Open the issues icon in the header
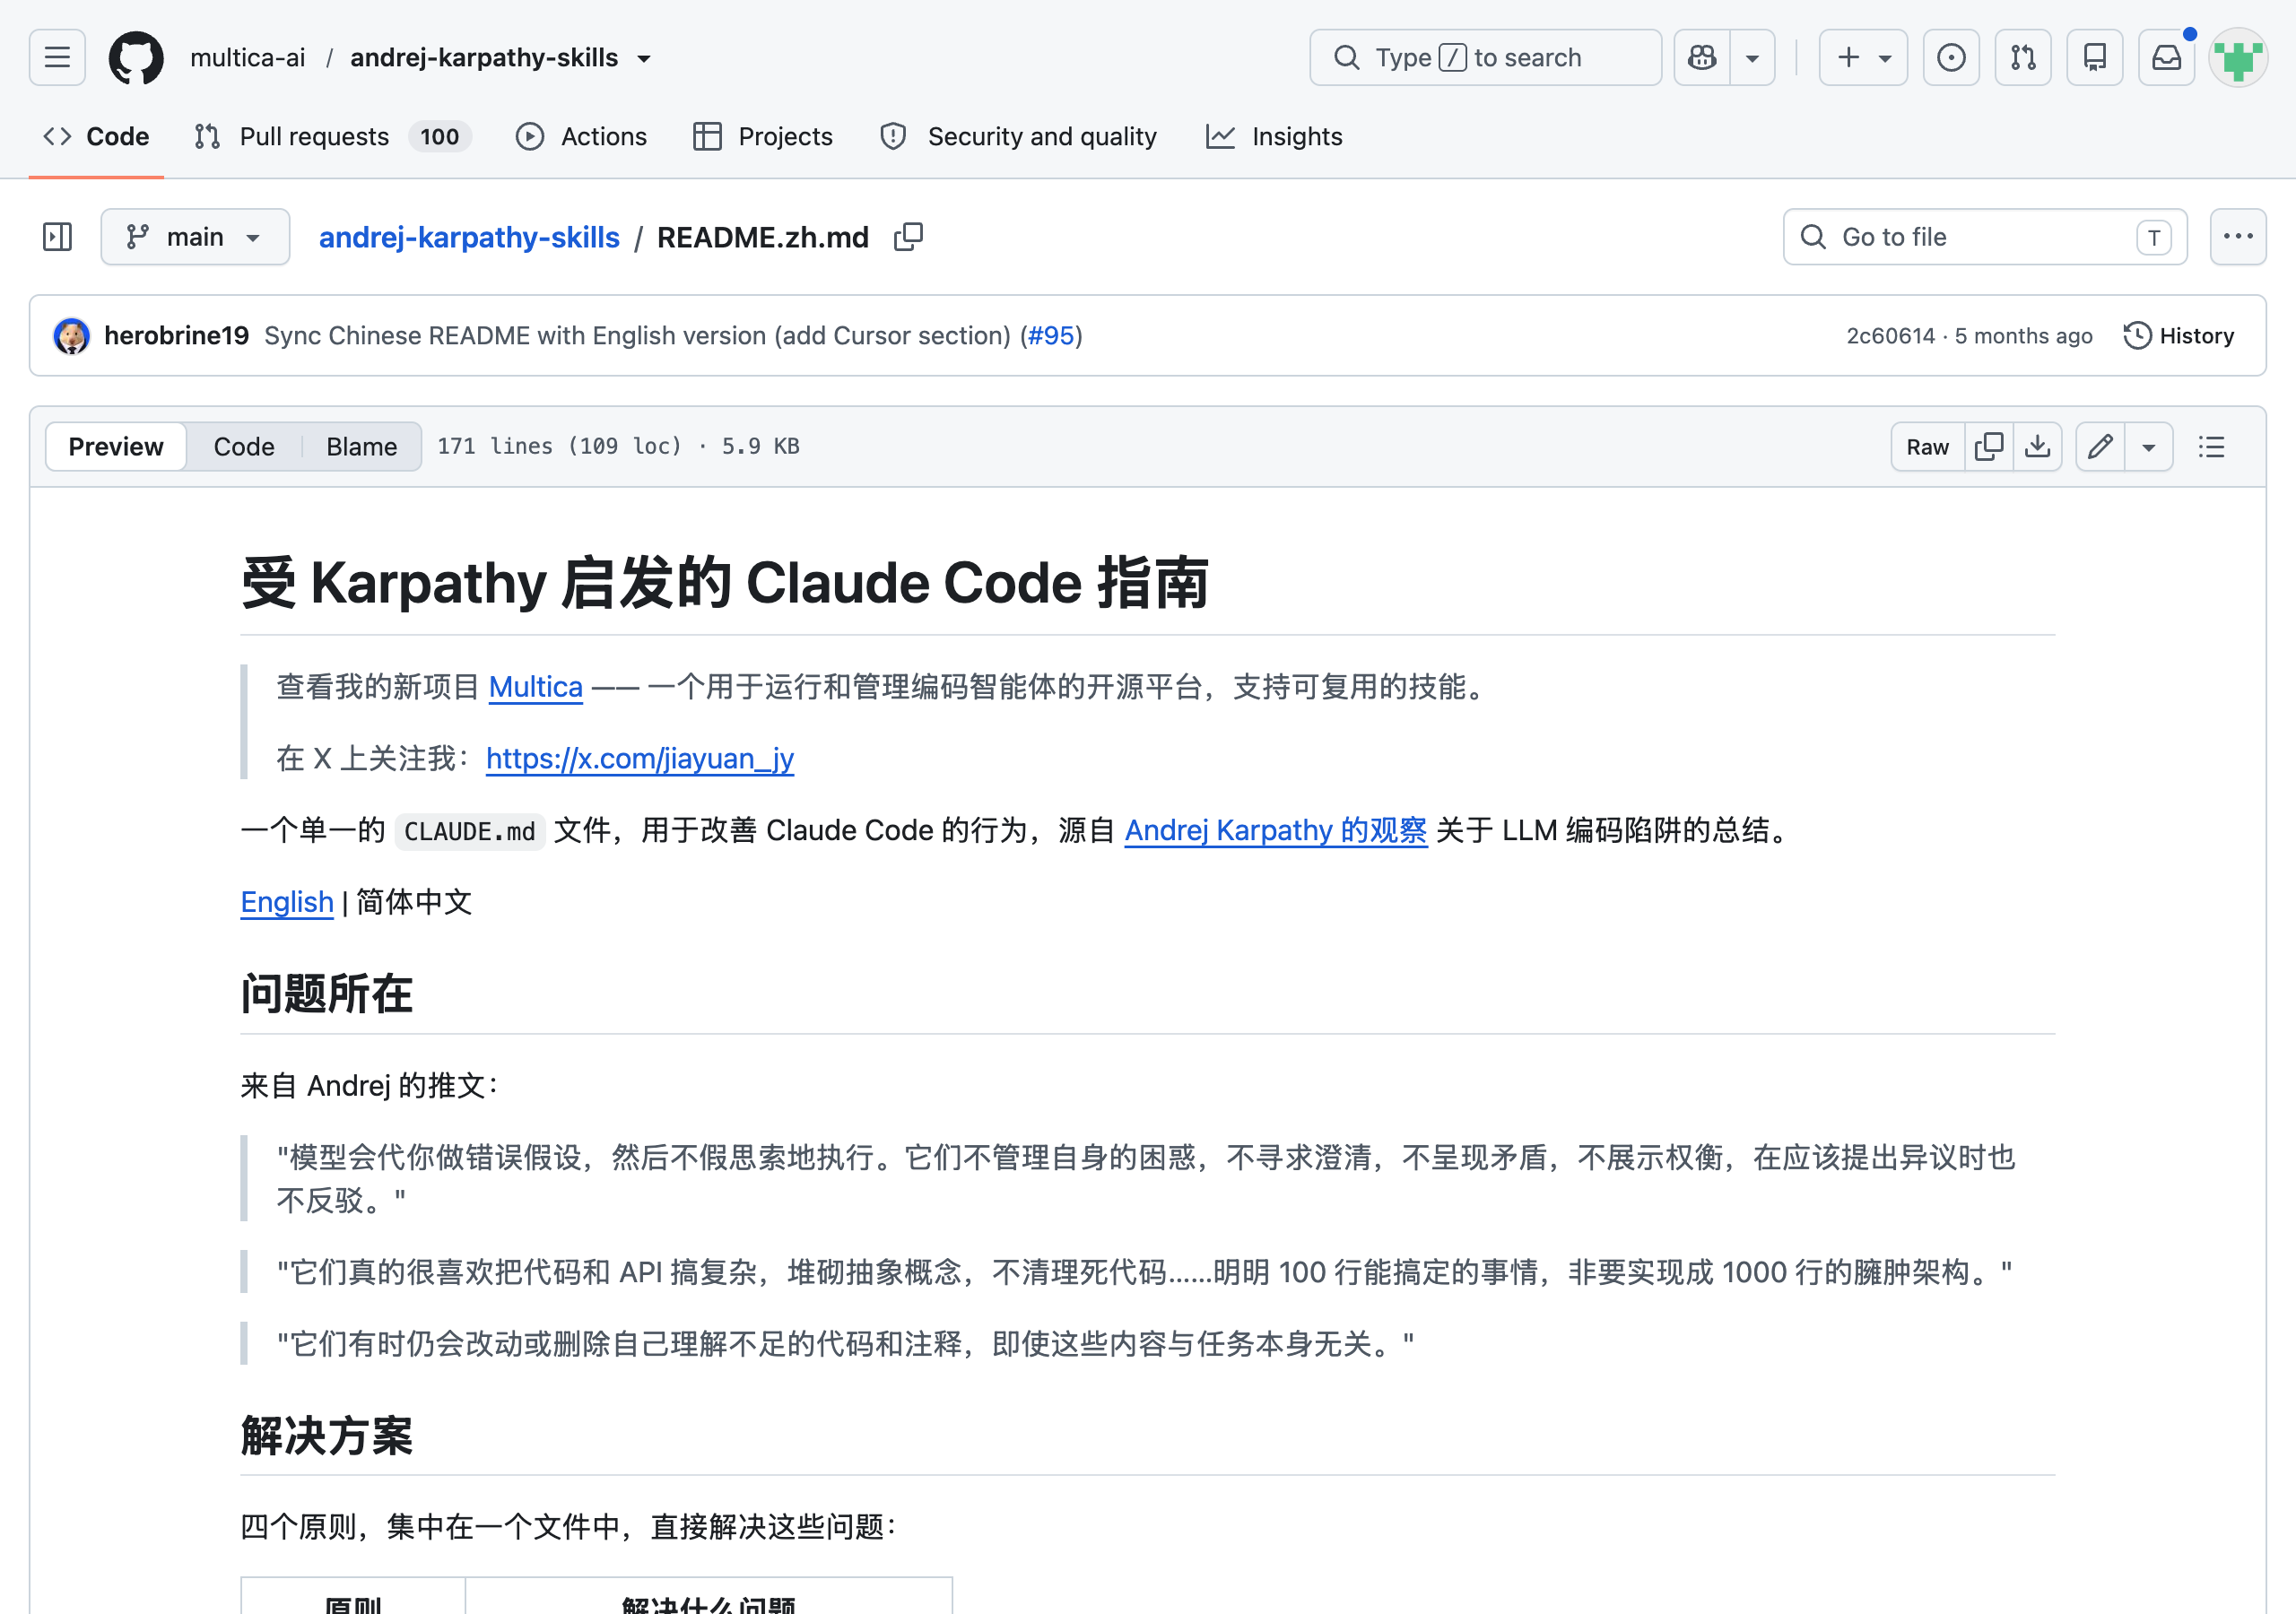This screenshot has width=2296, height=1614. click(1951, 57)
